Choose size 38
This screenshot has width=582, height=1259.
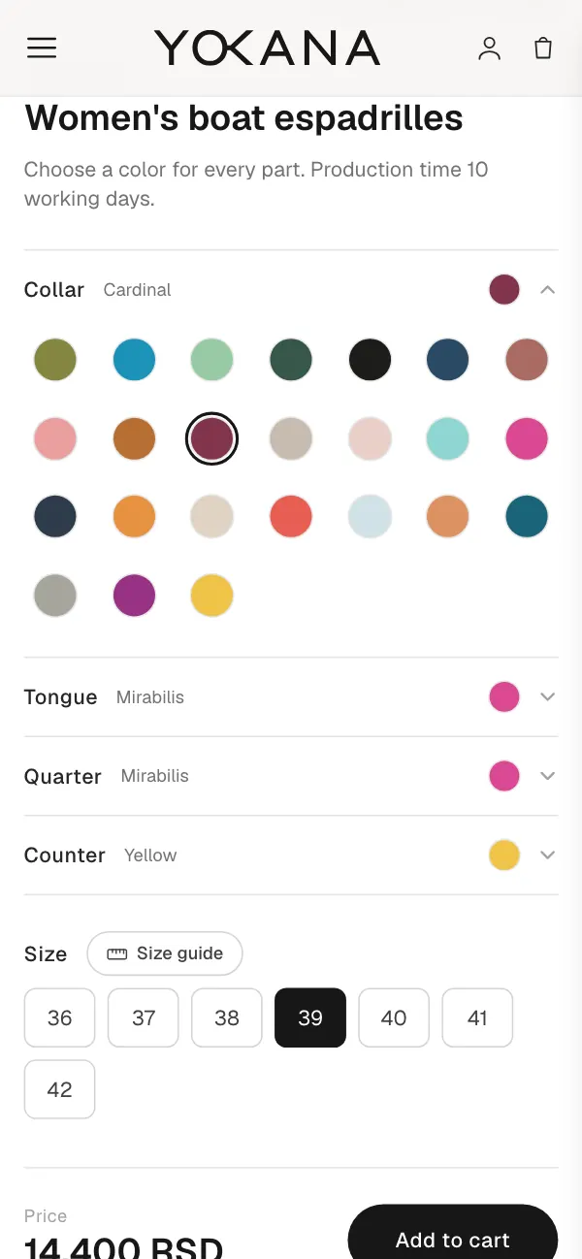tap(227, 1017)
